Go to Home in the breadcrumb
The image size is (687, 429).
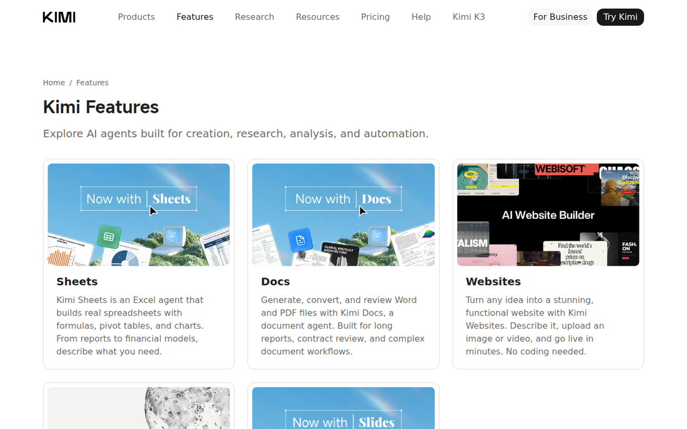coord(54,83)
